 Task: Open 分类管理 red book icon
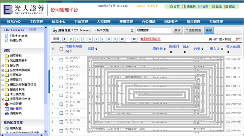(7, 104)
